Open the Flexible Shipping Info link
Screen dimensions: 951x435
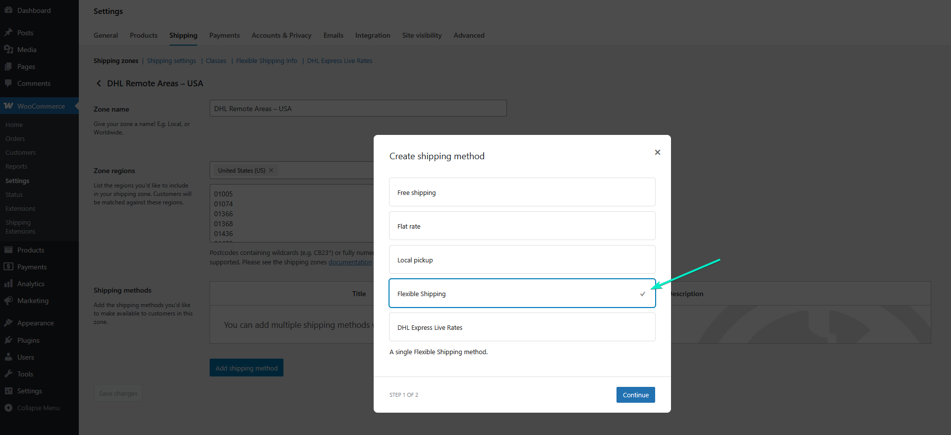pos(267,61)
